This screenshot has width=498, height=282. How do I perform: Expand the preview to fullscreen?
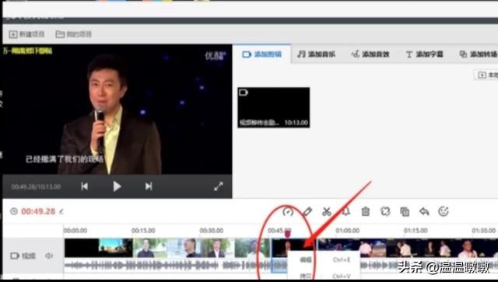coord(218,186)
